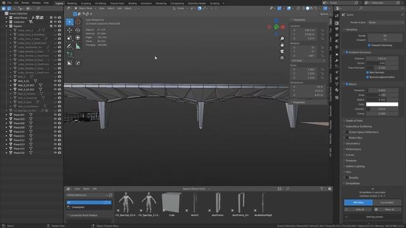This screenshot has height=228, width=406.
Task: Switch to the Modeling workspace tab
Action: (72, 3)
